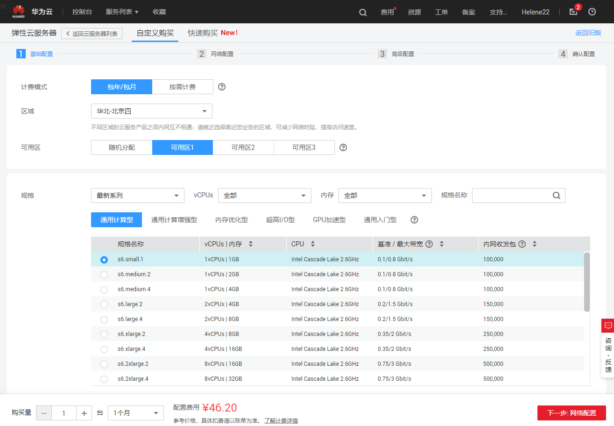Open 资源 in top navigation

tap(414, 12)
